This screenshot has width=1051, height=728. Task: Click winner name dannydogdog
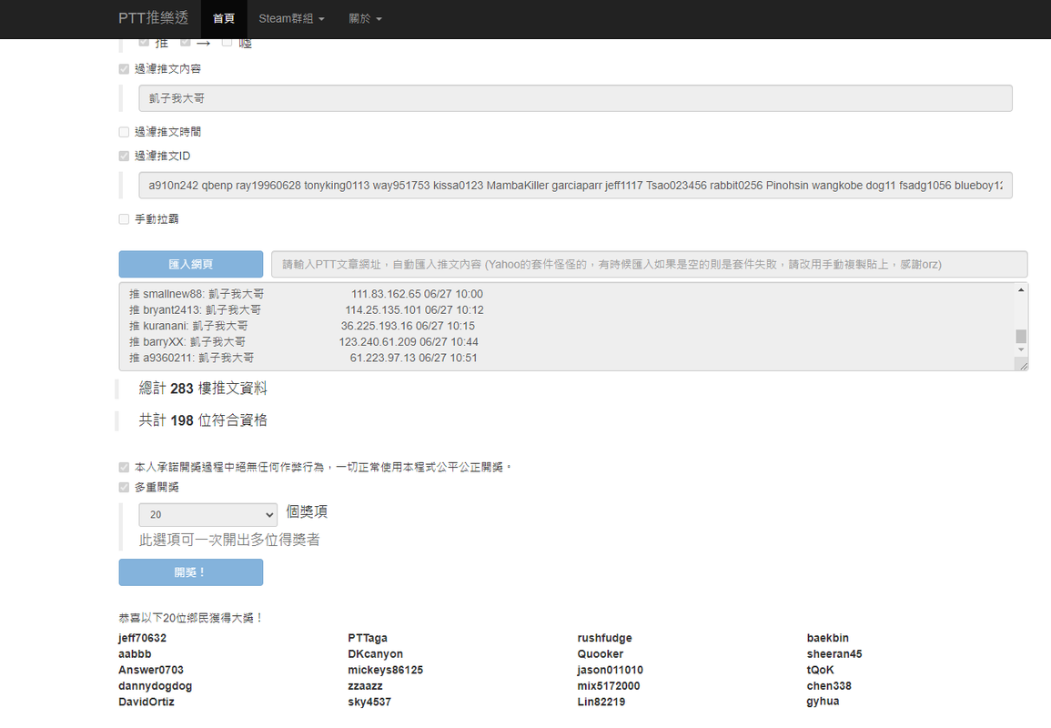[156, 686]
